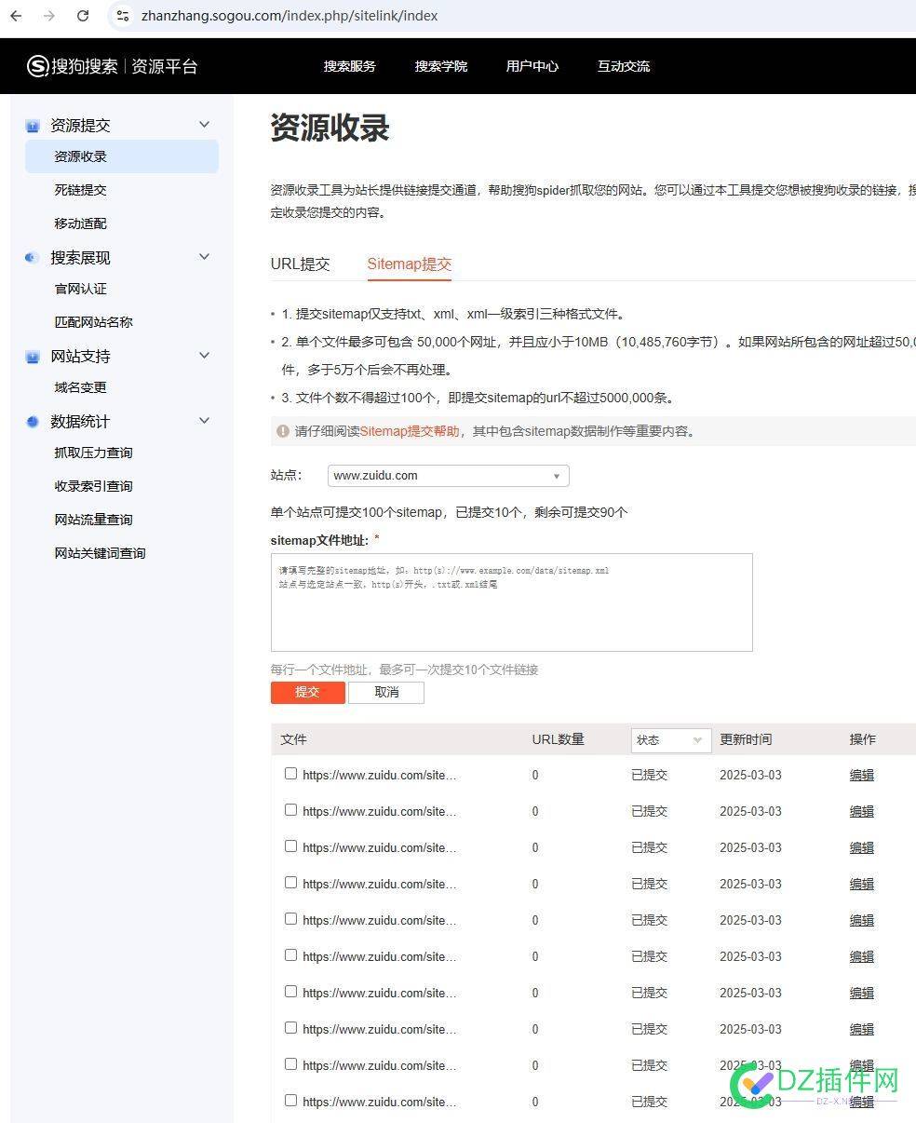Image resolution: width=916 pixels, height=1123 pixels.
Task: Click the icon beside 网站支持 in the sidebar
Action: (x=33, y=357)
